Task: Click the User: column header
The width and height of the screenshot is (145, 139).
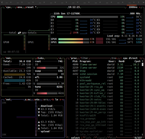Action: click(x=112, y=61)
